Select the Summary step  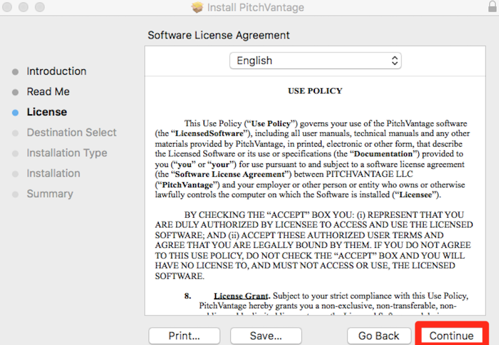point(50,193)
